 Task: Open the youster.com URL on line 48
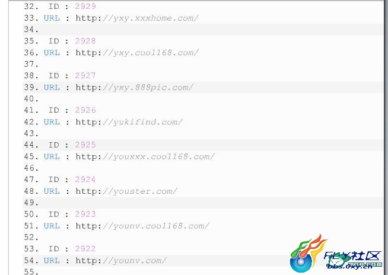(126, 191)
